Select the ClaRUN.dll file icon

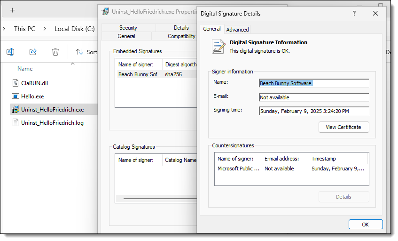(16, 83)
